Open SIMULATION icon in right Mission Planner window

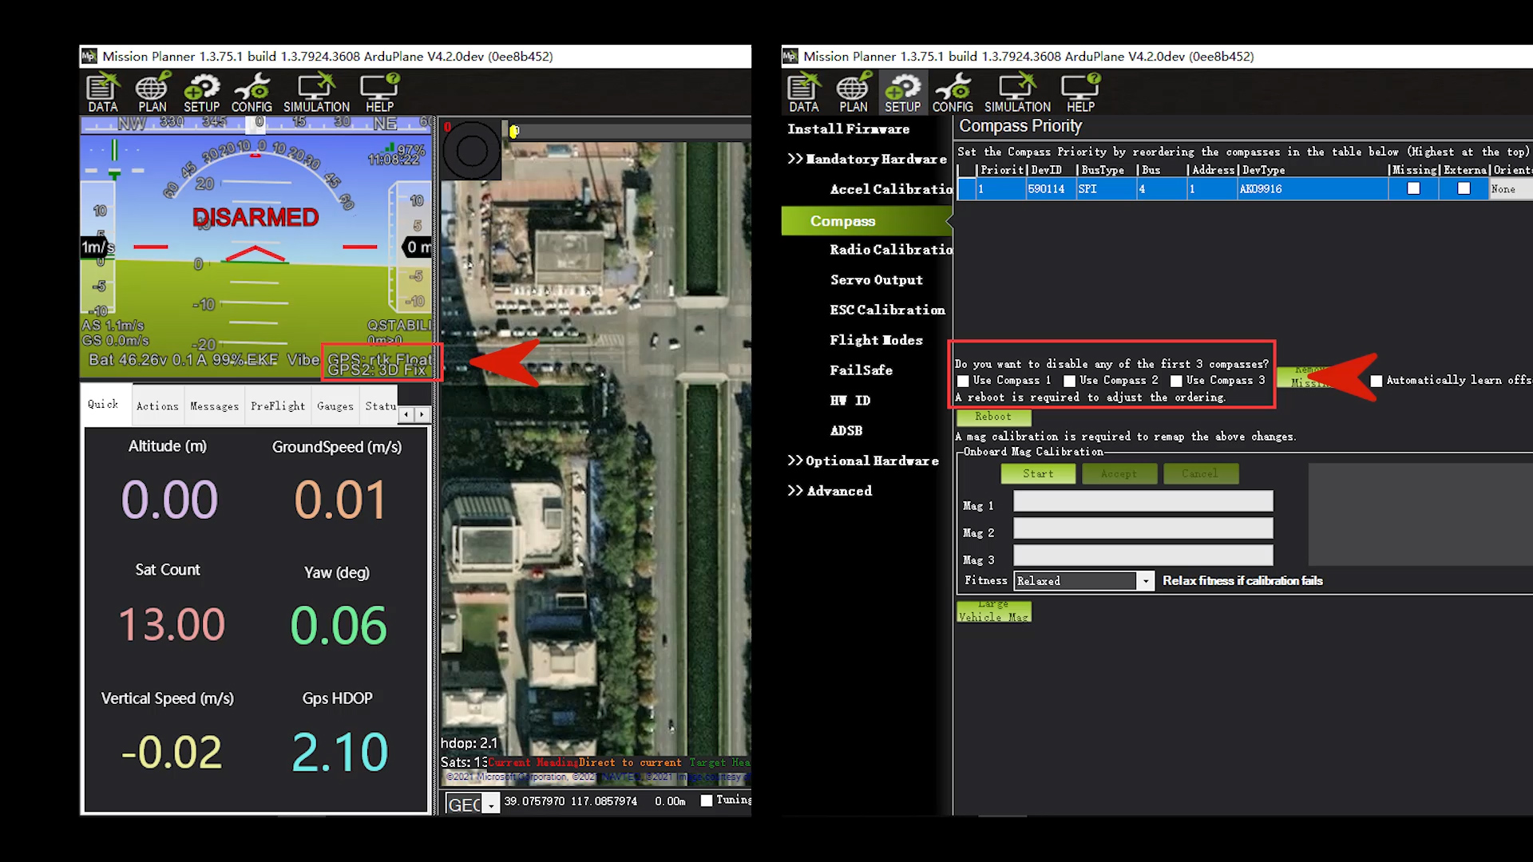[1017, 93]
